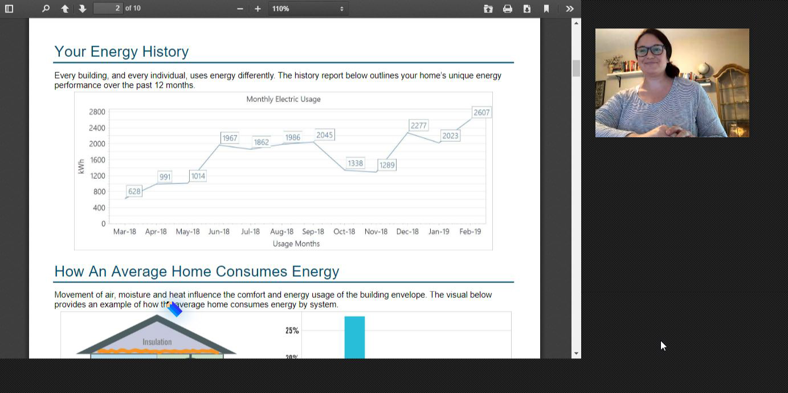Click the Mar-18 axis label

click(125, 231)
